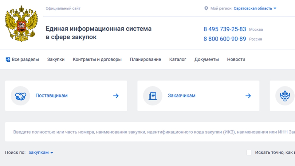Click the site title Единая информационная система
This screenshot has width=295, height=166.
(99, 33)
